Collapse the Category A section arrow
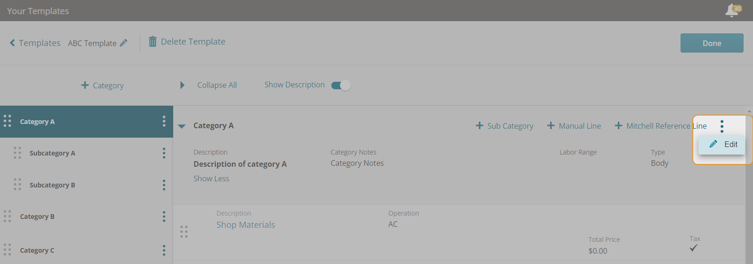 182,126
